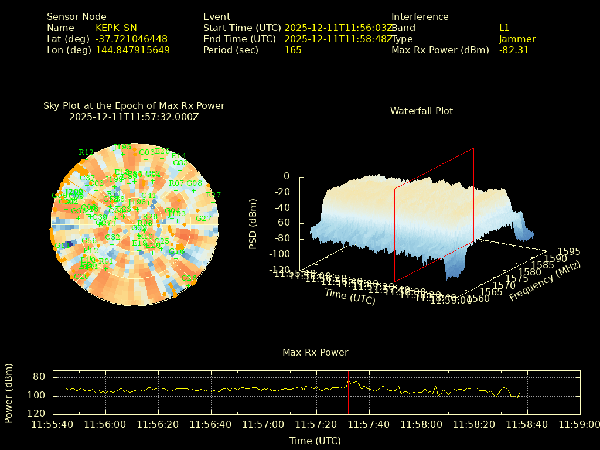Click the C41 satellite marker

148,203
